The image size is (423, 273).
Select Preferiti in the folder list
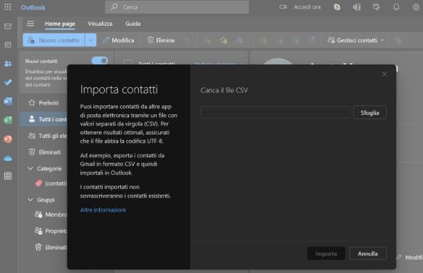(44, 103)
